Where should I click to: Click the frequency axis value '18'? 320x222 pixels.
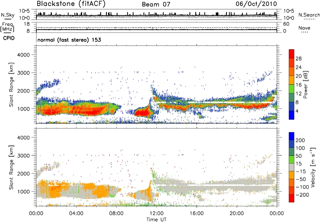(x=26, y=24)
